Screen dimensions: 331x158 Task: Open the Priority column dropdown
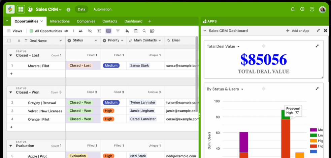(122, 40)
